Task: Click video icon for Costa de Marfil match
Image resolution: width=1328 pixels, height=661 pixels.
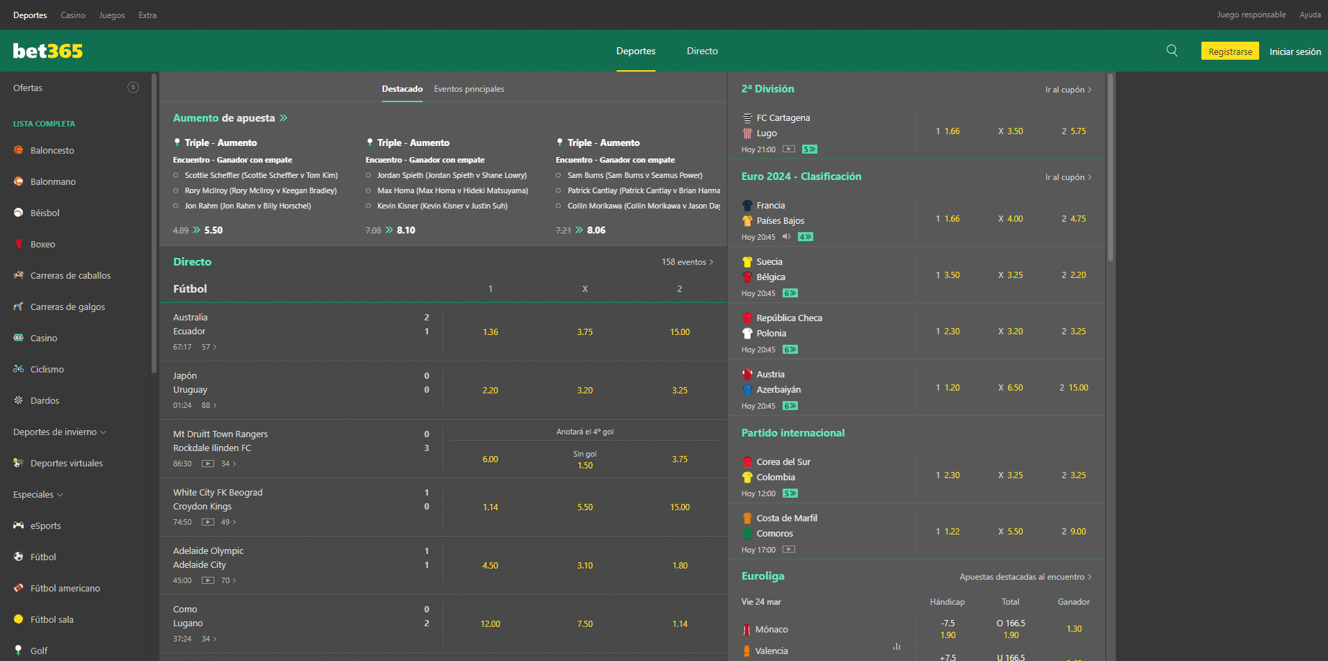Action: pos(789,549)
